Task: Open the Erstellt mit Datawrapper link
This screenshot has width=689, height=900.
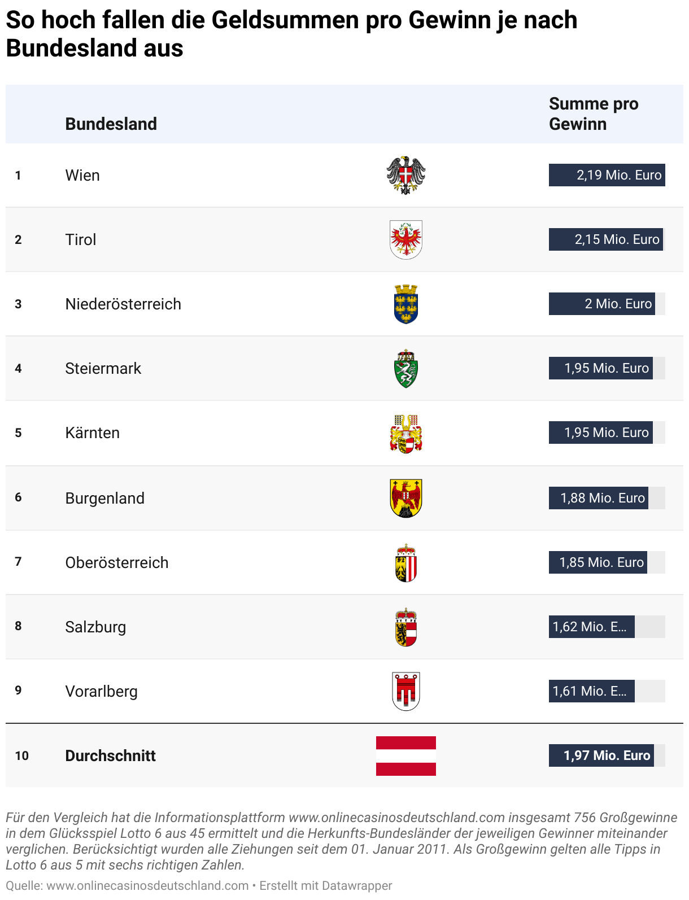Action: click(325, 885)
